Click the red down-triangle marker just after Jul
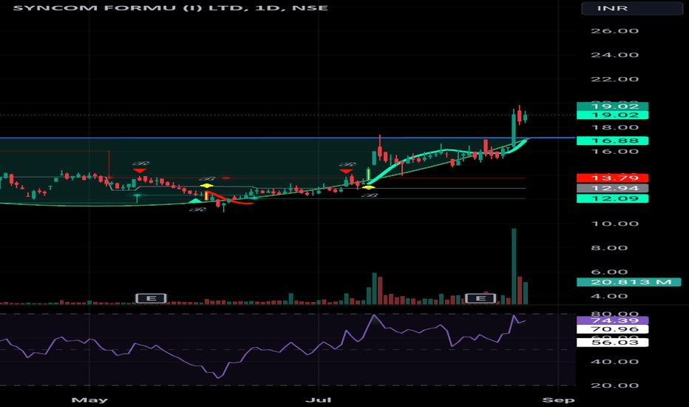Image resolution: width=689 pixels, height=407 pixels. click(346, 171)
